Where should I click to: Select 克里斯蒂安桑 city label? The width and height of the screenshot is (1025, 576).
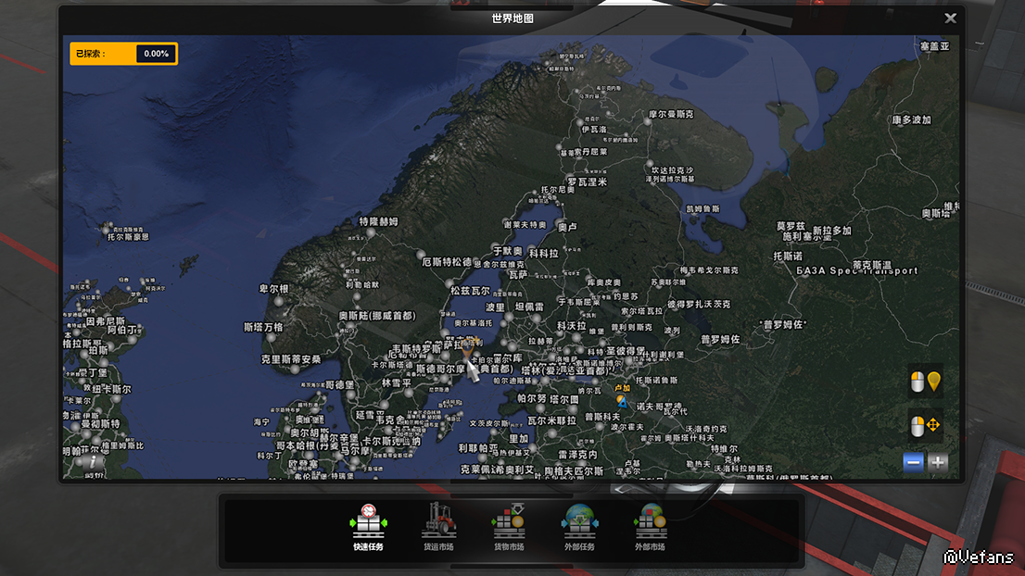291,359
